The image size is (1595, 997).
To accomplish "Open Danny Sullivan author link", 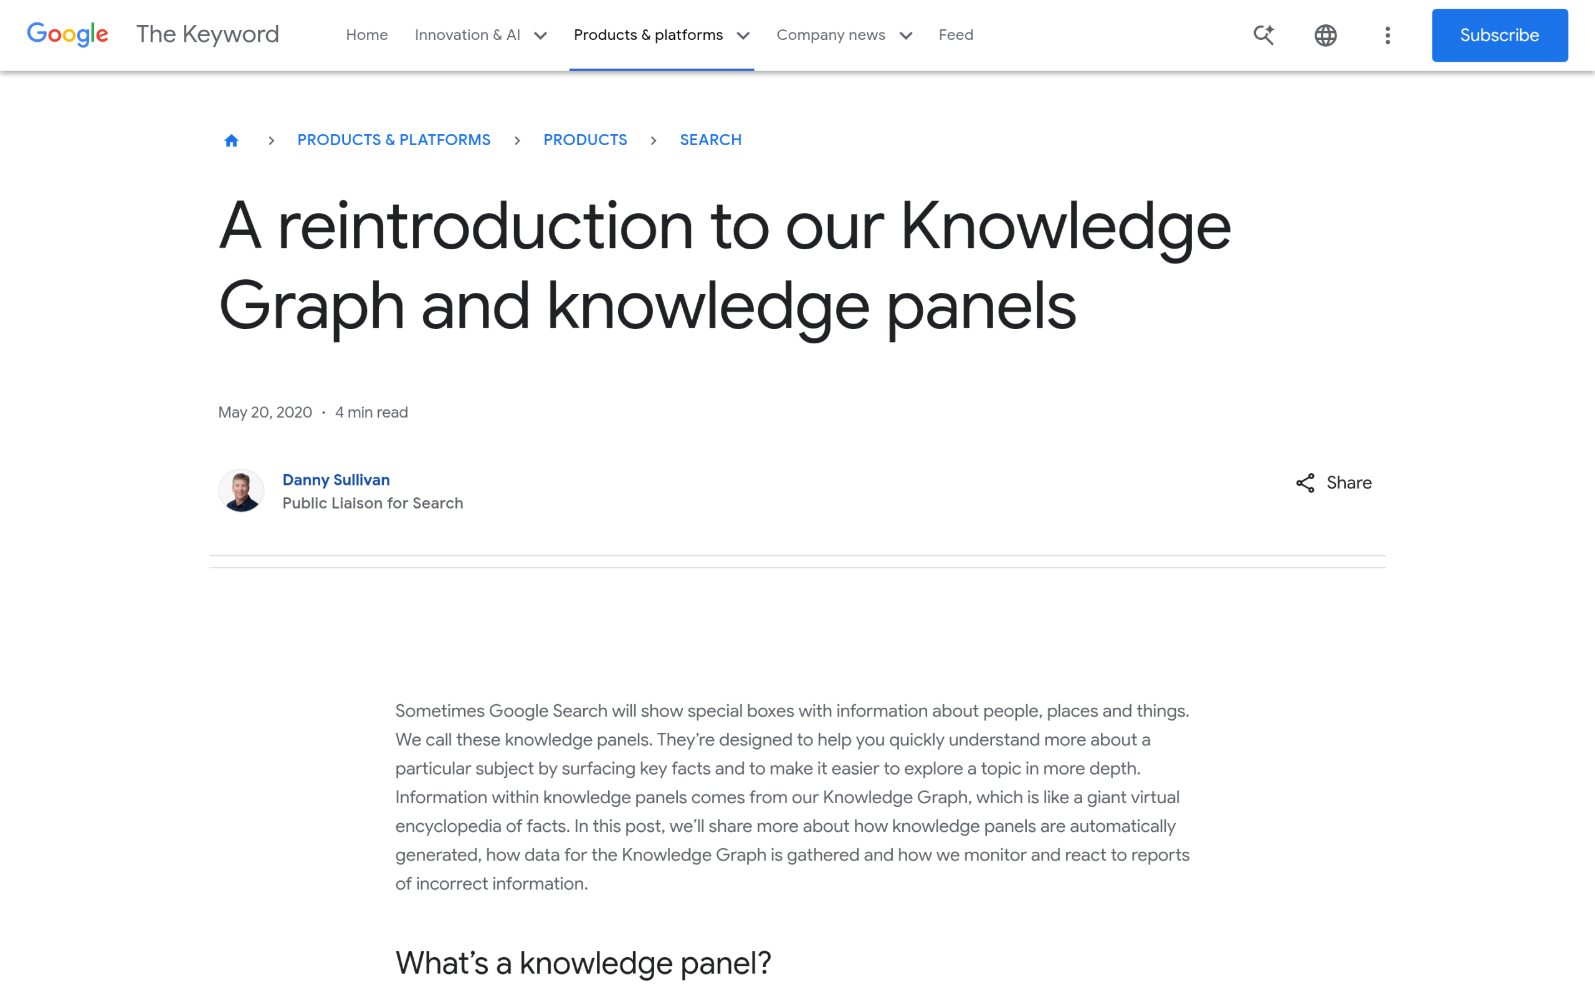I will (336, 480).
